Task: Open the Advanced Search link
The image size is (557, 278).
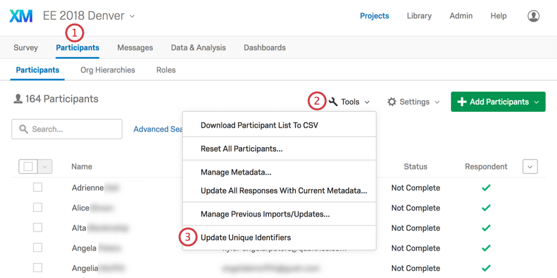Action: pos(157,130)
